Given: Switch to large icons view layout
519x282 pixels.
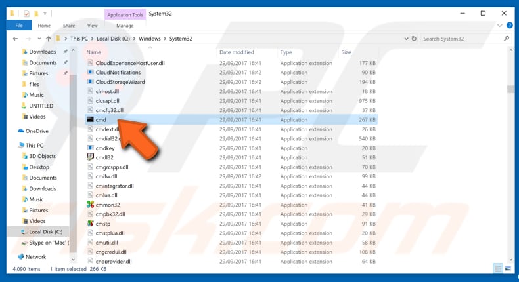Looking at the screenshot, I should coord(508,269).
